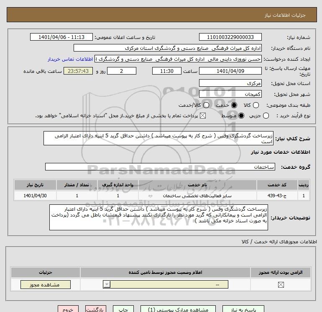Click the buyer notes text area

(158, 217)
